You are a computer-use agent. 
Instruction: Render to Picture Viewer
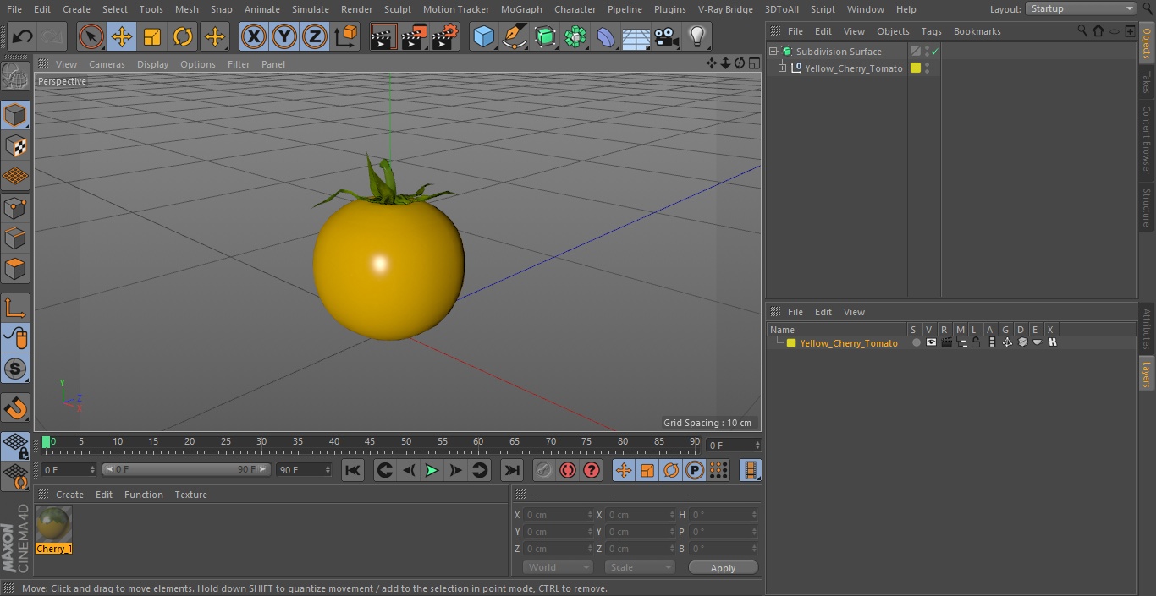(x=414, y=37)
